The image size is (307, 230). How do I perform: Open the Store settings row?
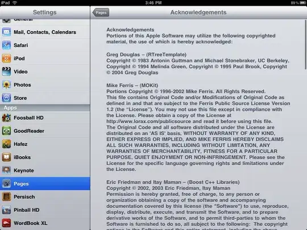(x=45, y=98)
